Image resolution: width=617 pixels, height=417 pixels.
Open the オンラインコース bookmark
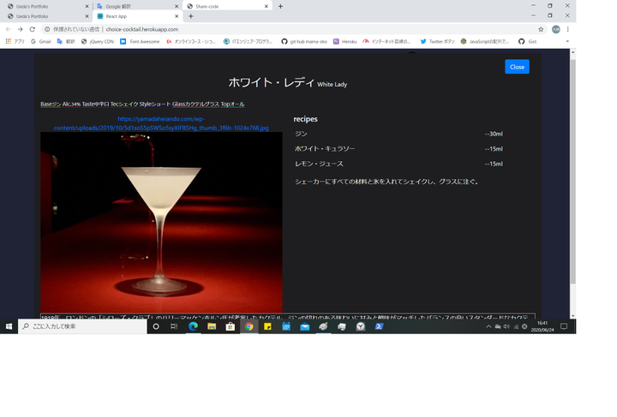[x=191, y=41]
